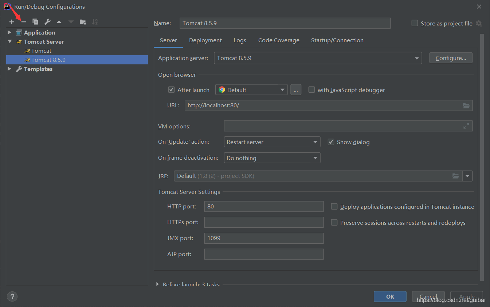Open the Logs tab

click(x=240, y=40)
